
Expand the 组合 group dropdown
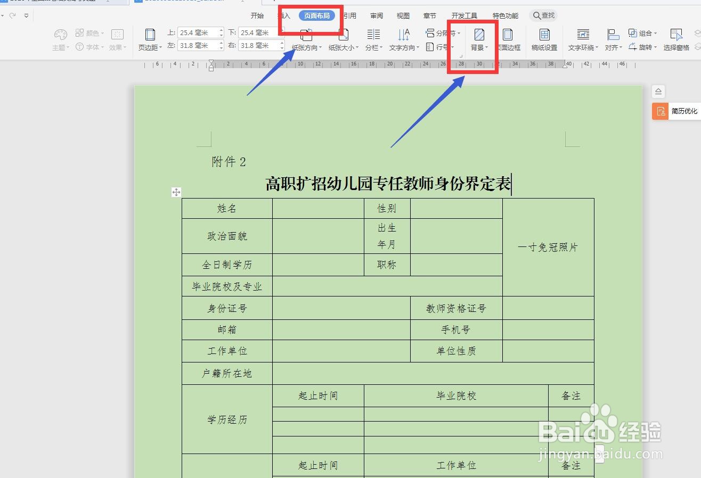(x=642, y=33)
